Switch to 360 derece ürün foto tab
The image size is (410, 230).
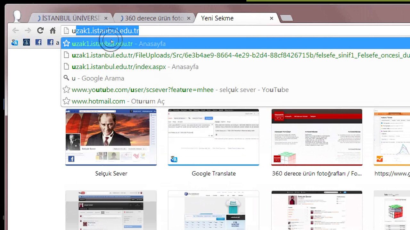(154, 18)
